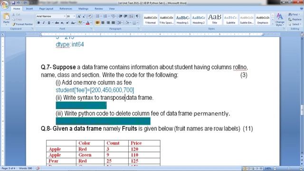304x171 pixels.
Task: Grow font size with the A-up icon
Action: pos(79,17)
